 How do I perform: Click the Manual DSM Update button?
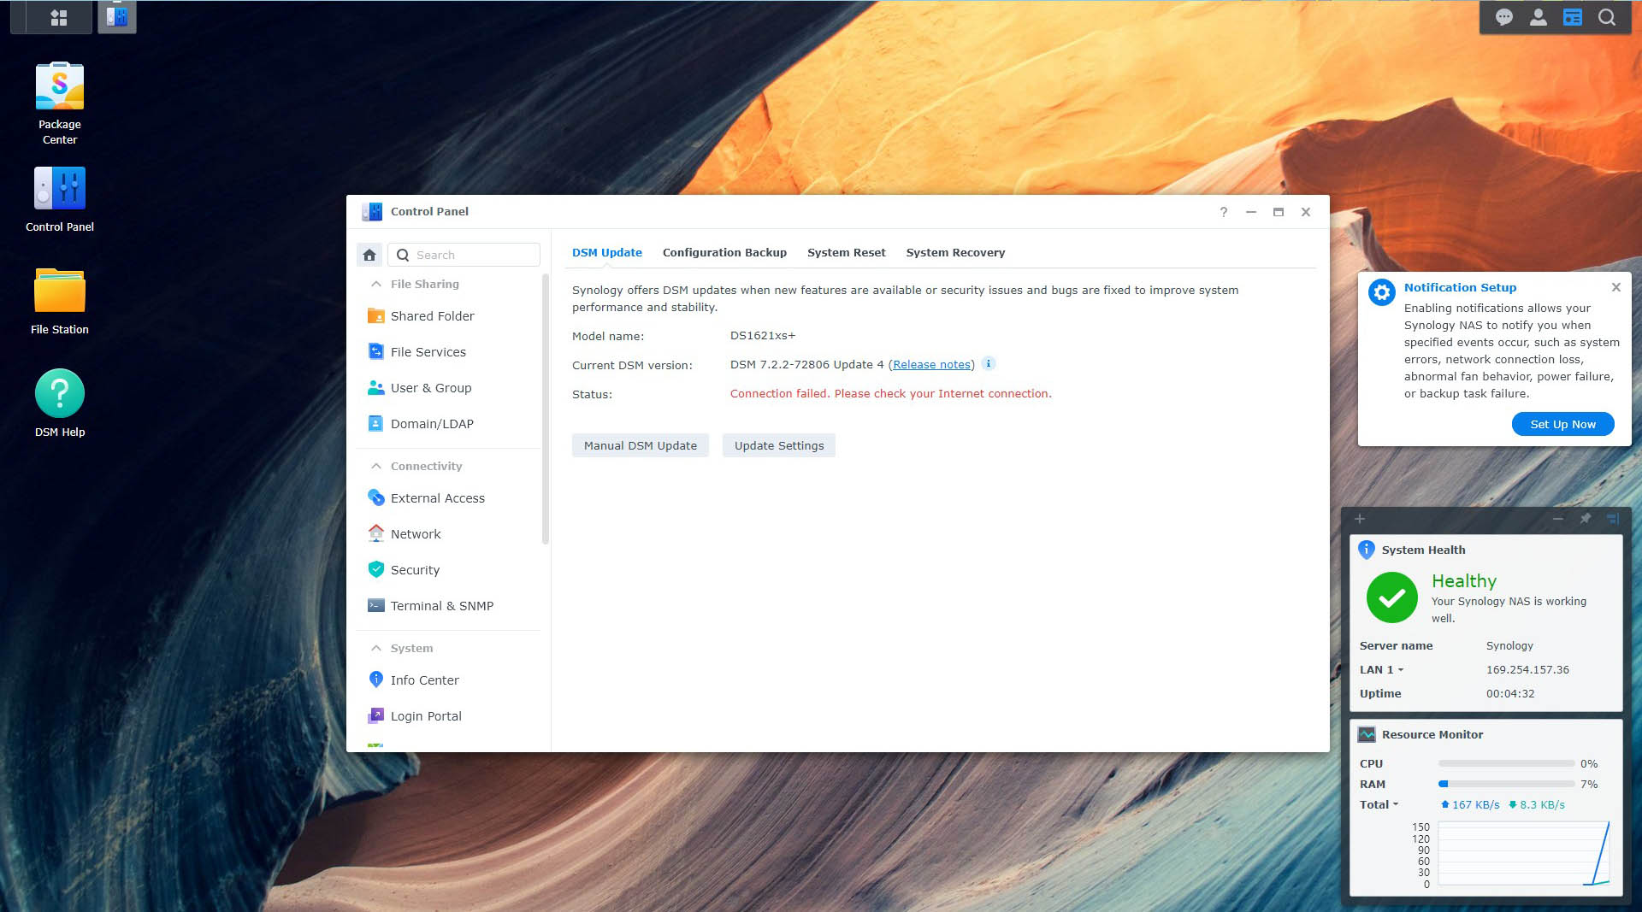(x=641, y=445)
